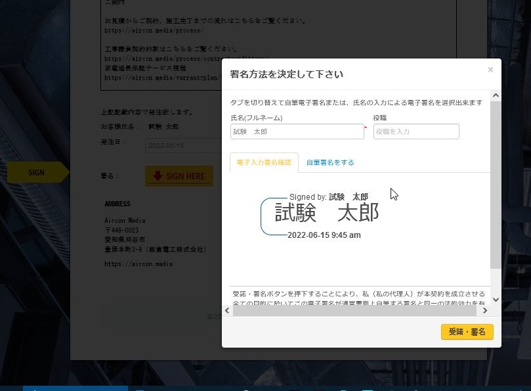This screenshot has height=391, width=531.
Task: Click the horizontal scrollbar left arrow
Action: (x=227, y=311)
